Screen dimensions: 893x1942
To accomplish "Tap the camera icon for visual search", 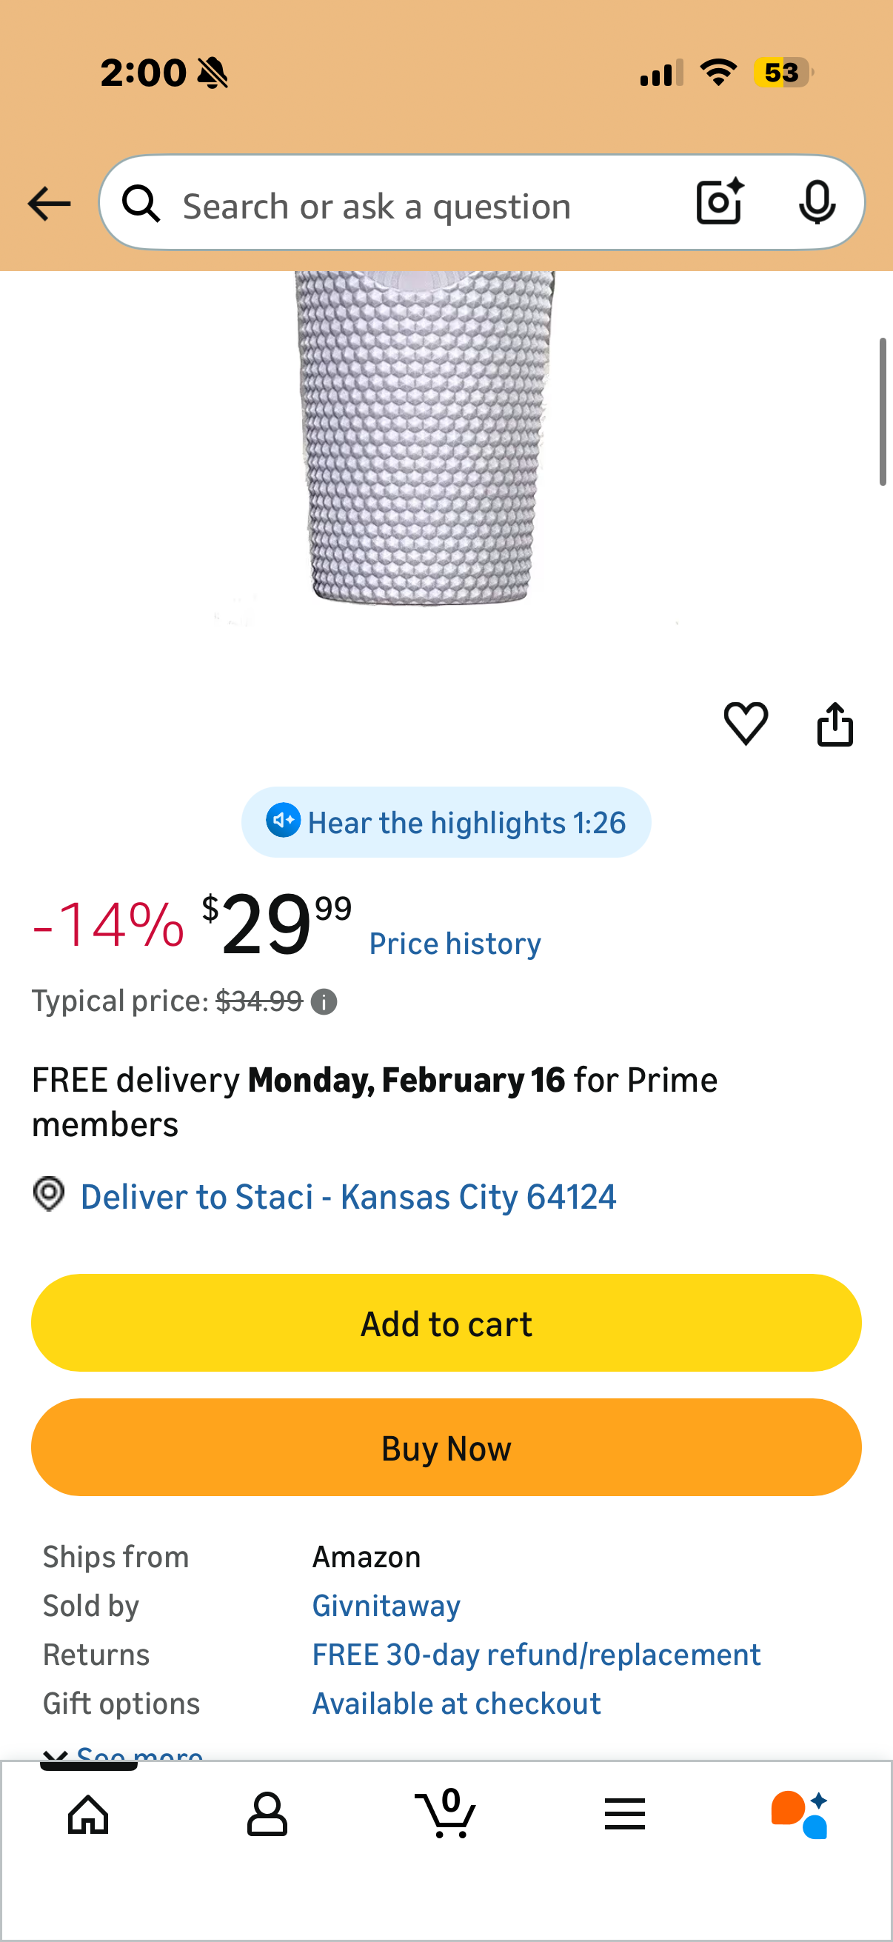I will click(x=718, y=202).
